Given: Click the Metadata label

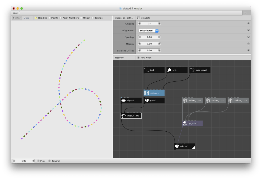Looking at the screenshot, I should (x=145, y=18).
